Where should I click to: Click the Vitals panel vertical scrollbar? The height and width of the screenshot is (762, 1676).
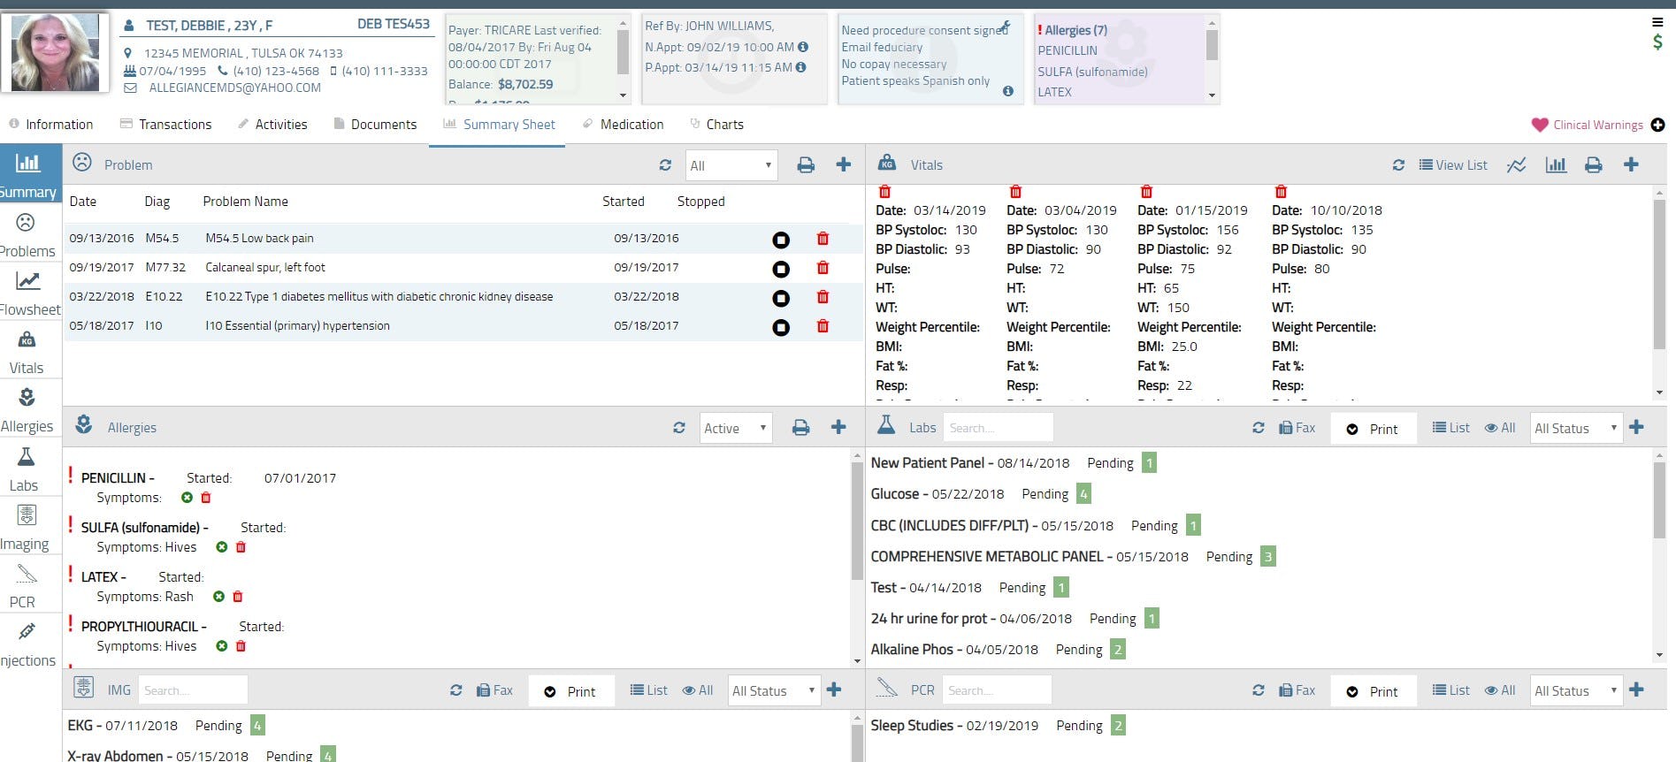(1659, 274)
